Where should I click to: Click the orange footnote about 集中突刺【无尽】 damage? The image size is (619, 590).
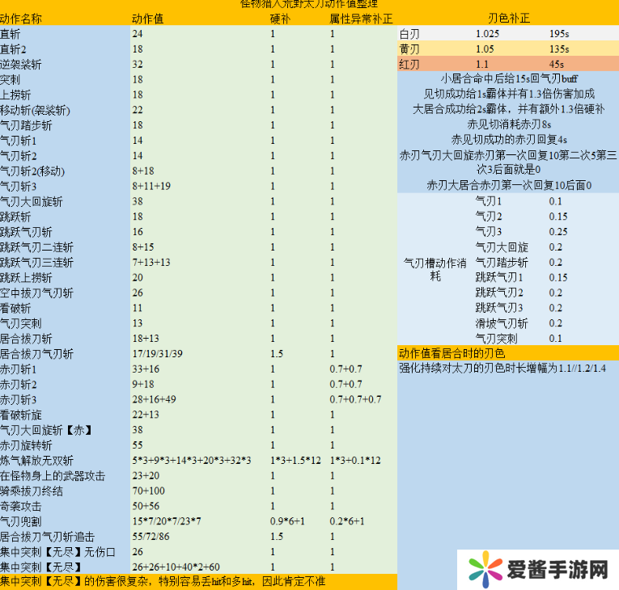click(198, 581)
